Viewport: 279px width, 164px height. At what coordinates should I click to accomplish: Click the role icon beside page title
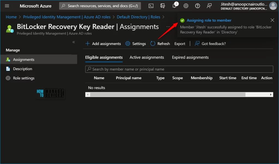pyautogui.click(x=10, y=29)
